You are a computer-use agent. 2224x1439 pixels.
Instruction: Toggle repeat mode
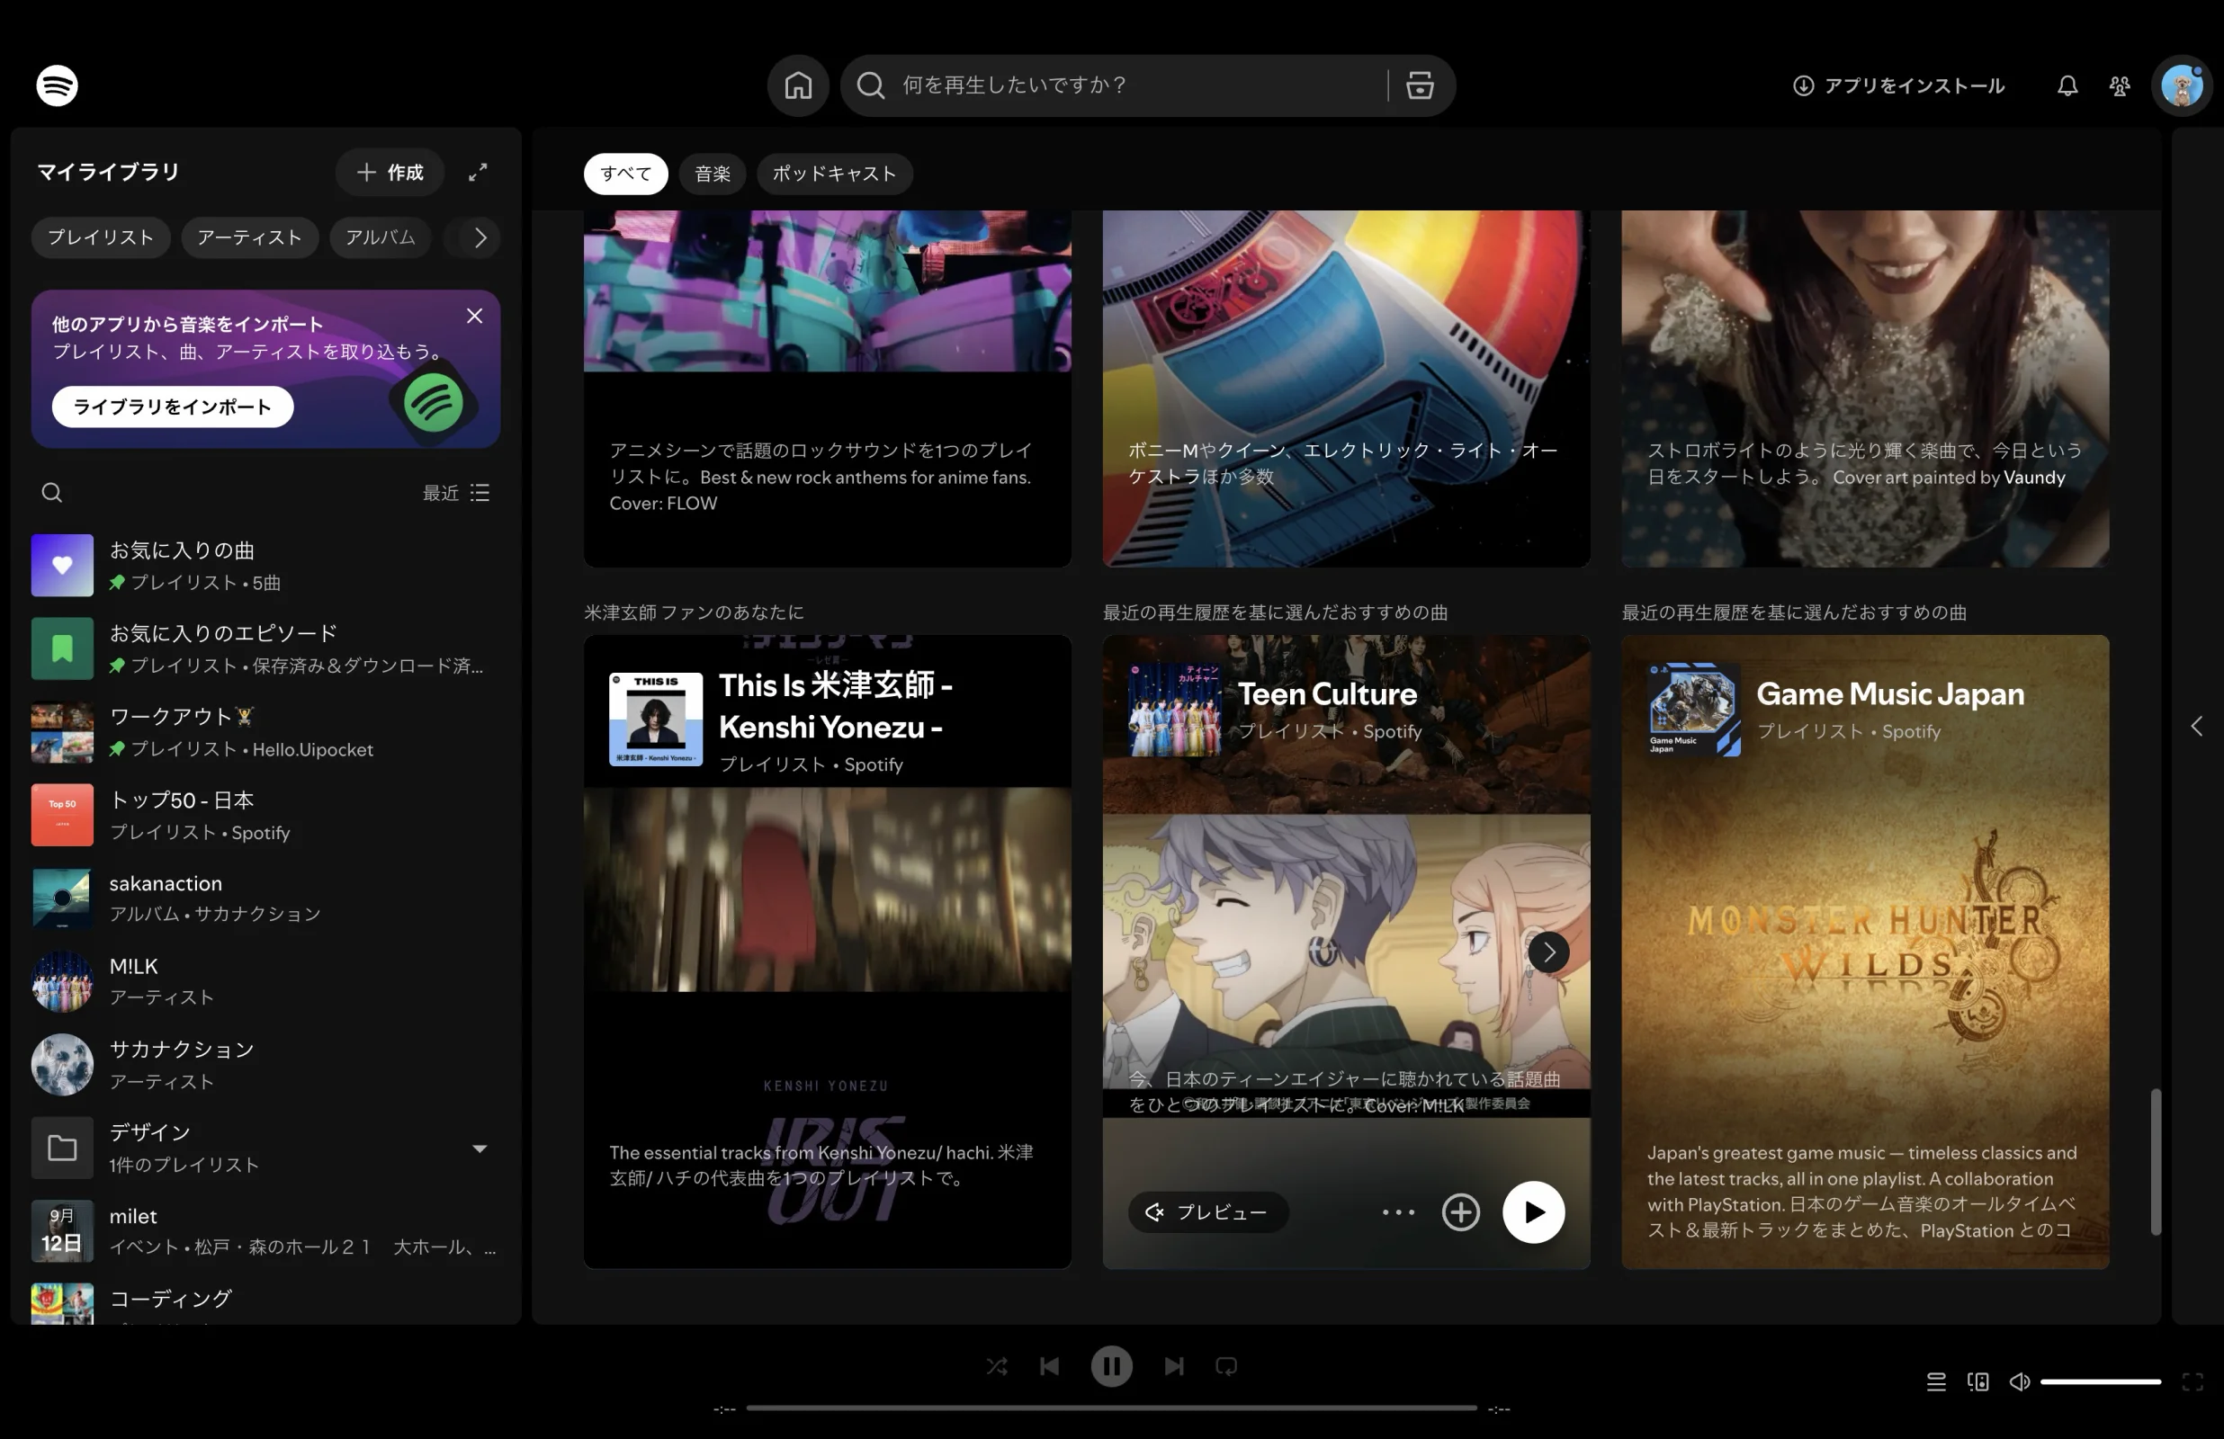(1226, 1366)
